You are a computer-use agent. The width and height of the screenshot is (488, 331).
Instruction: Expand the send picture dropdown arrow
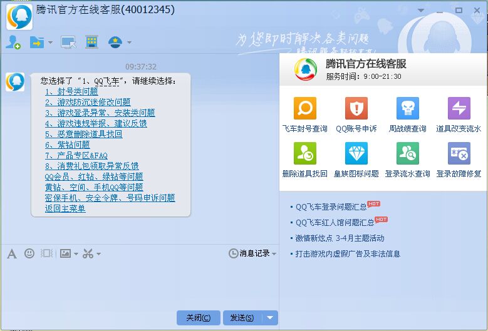click(x=76, y=254)
